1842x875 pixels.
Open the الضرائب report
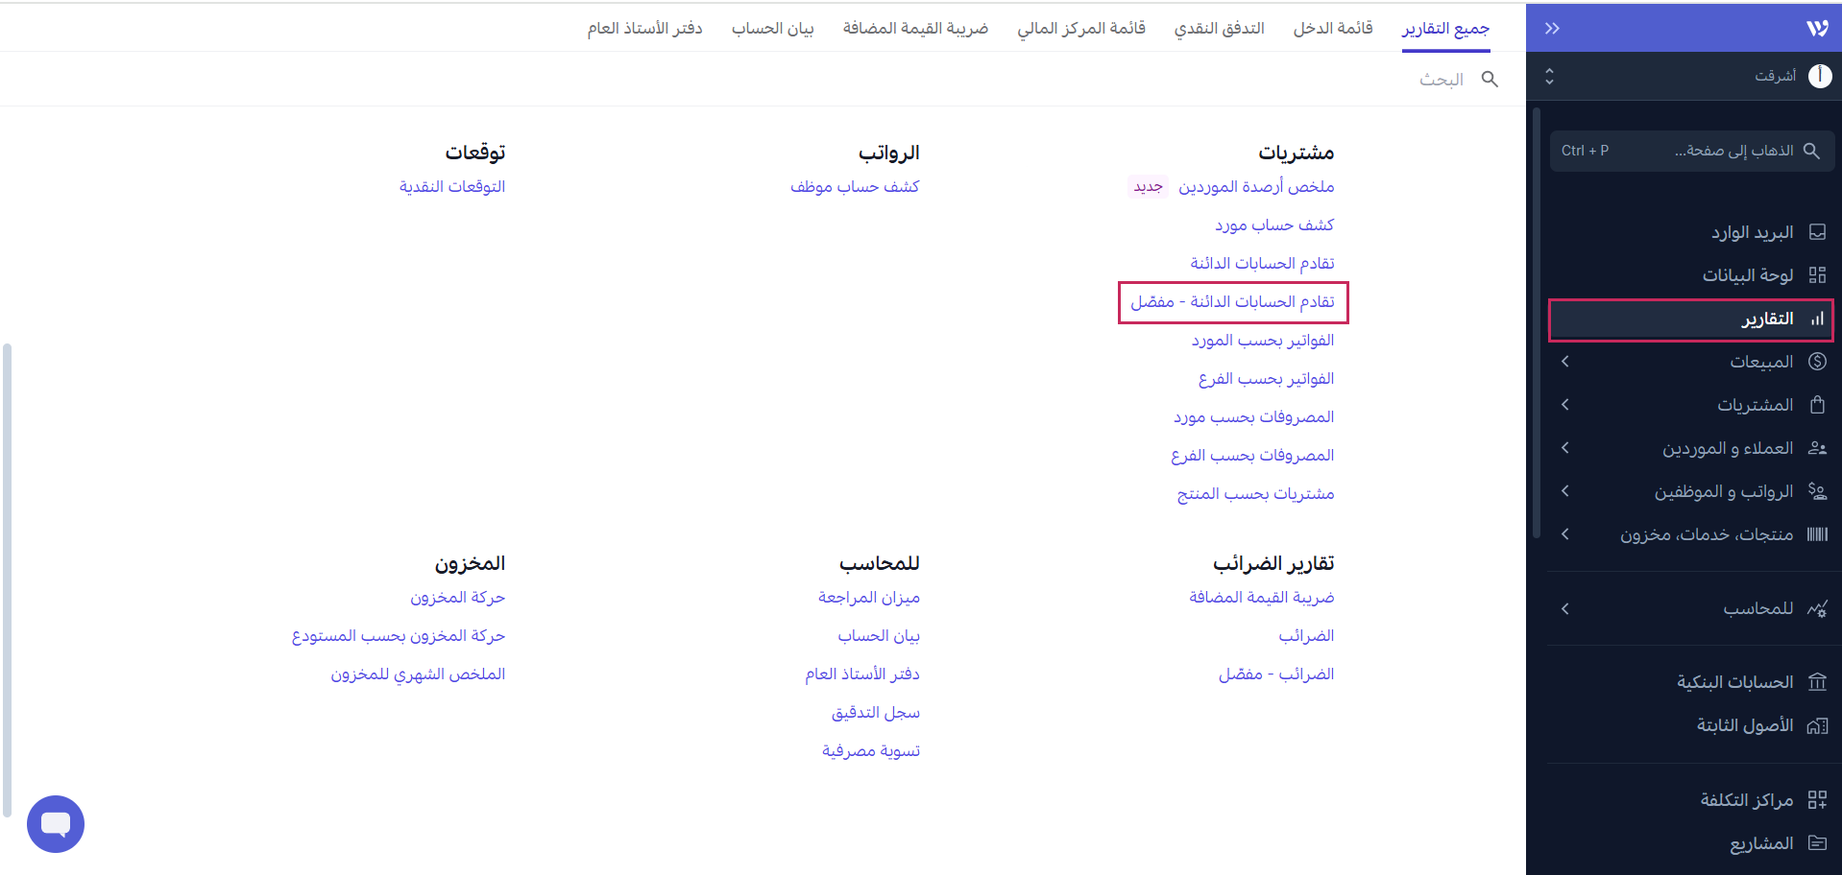click(1306, 636)
